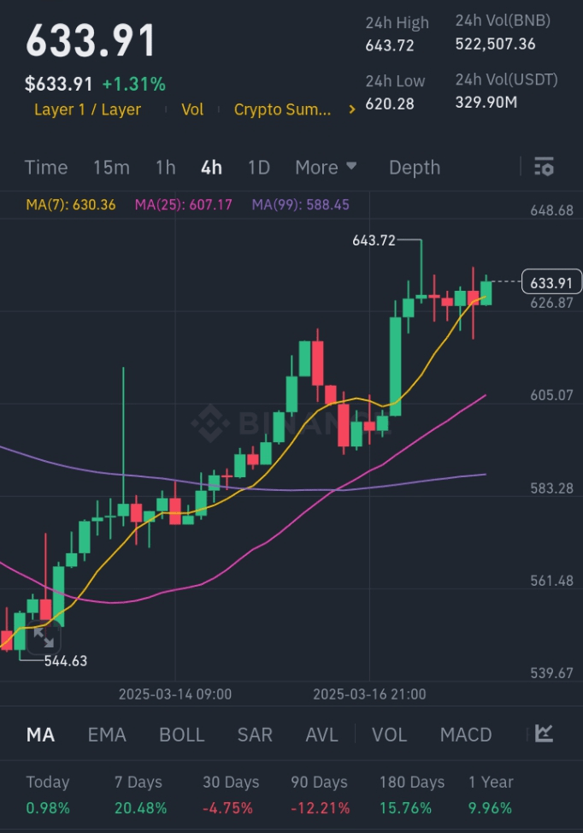Toggle the EMA indicator

pyautogui.click(x=107, y=735)
